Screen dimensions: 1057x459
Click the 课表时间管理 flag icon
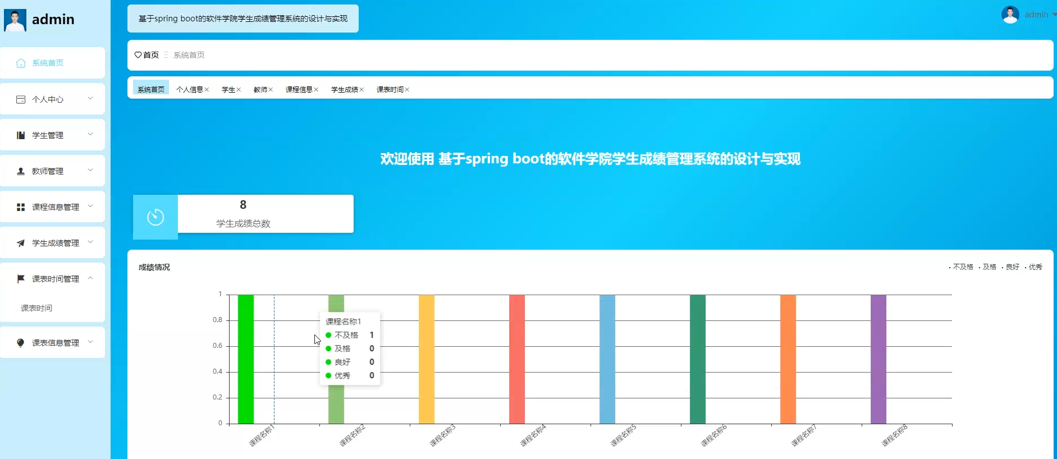click(21, 279)
